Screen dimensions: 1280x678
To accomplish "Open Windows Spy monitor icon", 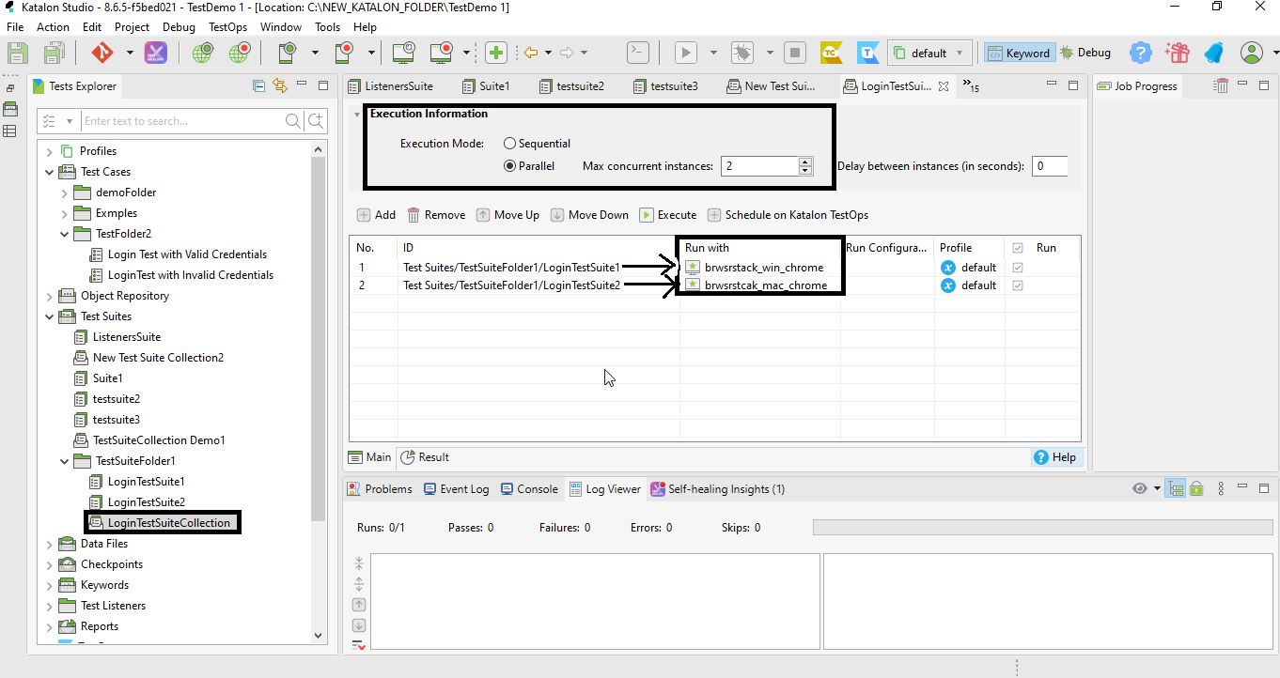I will 404,53.
